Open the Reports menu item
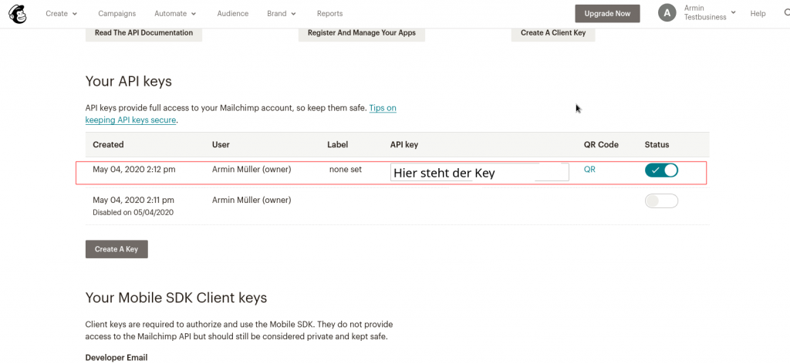The image size is (790, 364). click(x=329, y=14)
